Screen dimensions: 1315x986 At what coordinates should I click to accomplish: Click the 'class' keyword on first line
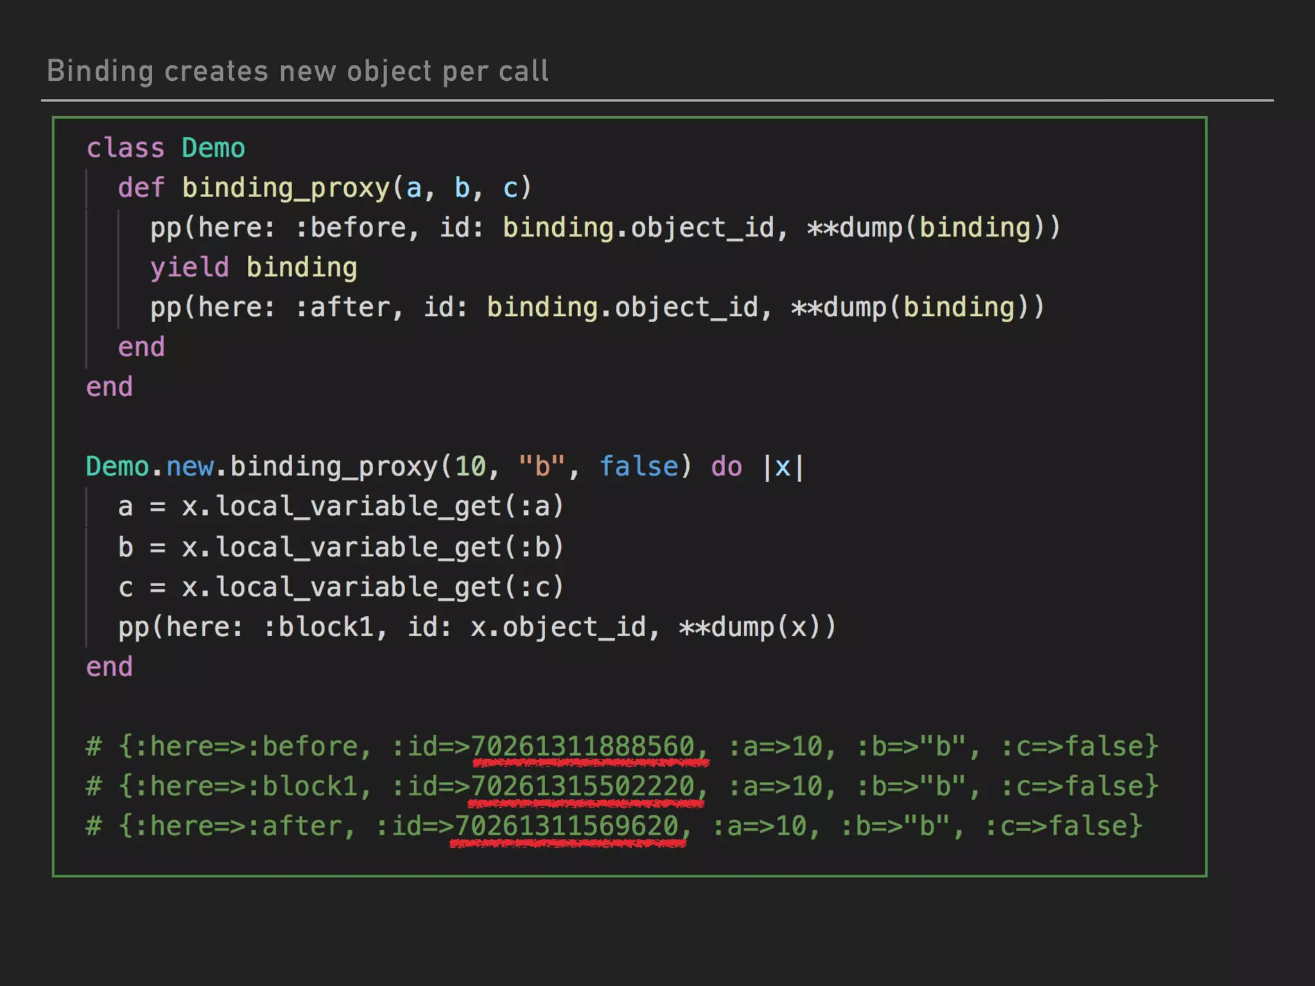click(126, 148)
